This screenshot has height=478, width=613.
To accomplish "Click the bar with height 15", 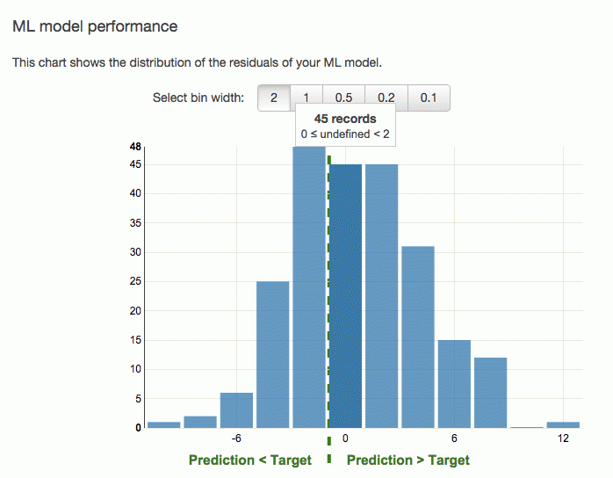I will (454, 384).
